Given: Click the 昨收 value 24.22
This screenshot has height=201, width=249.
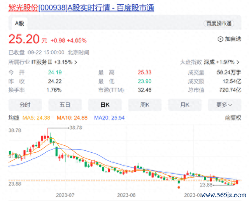Looking at the screenshot, I should [x=55, y=81].
